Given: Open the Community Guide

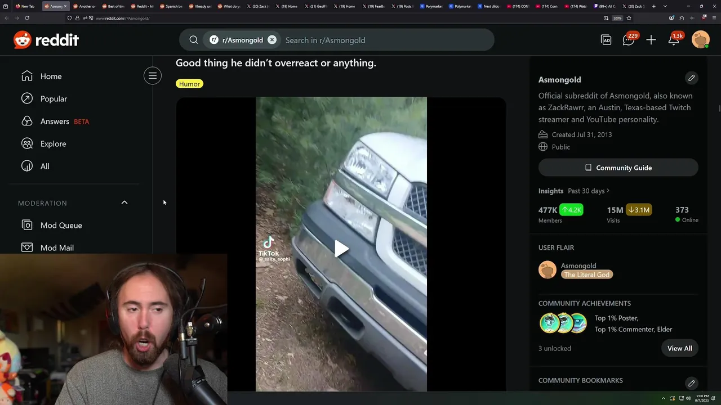Looking at the screenshot, I should pos(618,168).
